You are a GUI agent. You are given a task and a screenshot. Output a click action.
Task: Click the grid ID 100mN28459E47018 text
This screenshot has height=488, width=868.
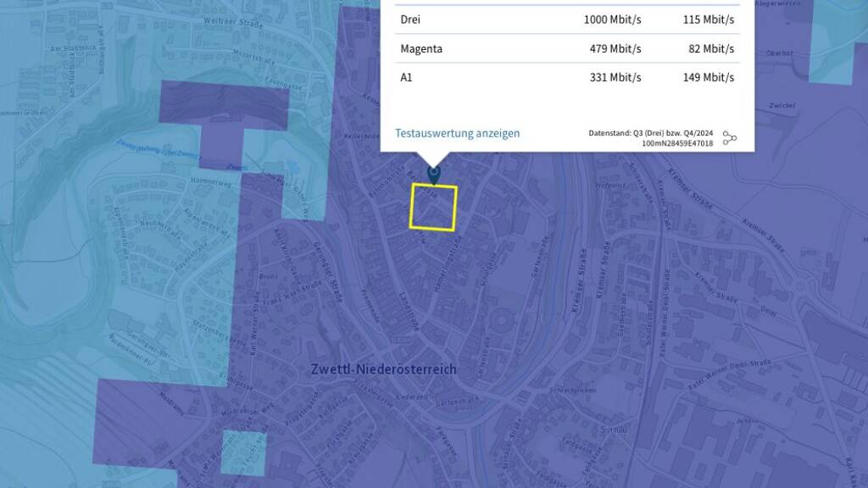click(676, 144)
